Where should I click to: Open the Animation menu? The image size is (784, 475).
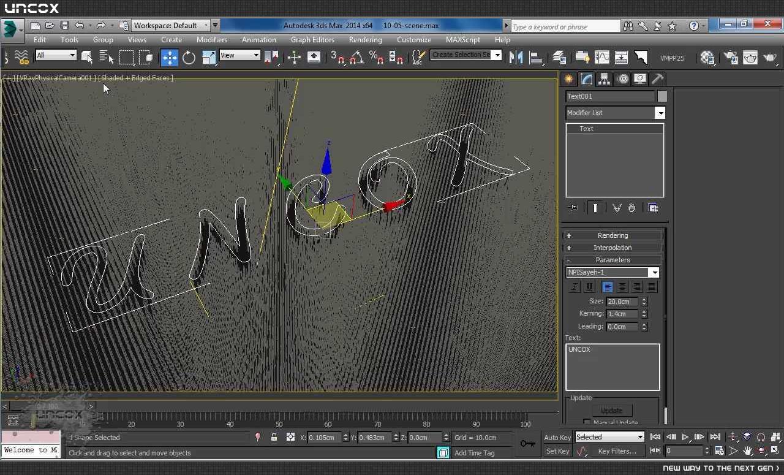[259, 40]
